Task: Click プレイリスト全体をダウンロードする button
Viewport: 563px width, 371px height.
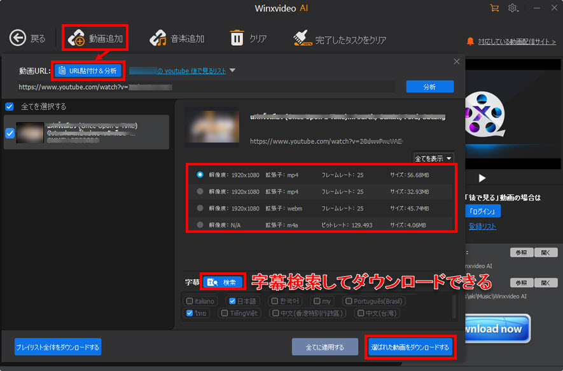Action: [x=58, y=347]
